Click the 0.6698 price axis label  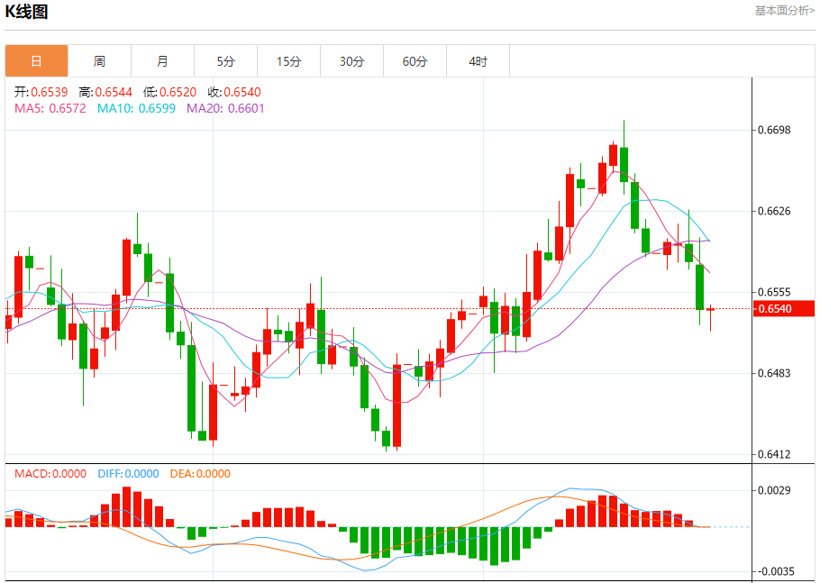tap(774, 130)
